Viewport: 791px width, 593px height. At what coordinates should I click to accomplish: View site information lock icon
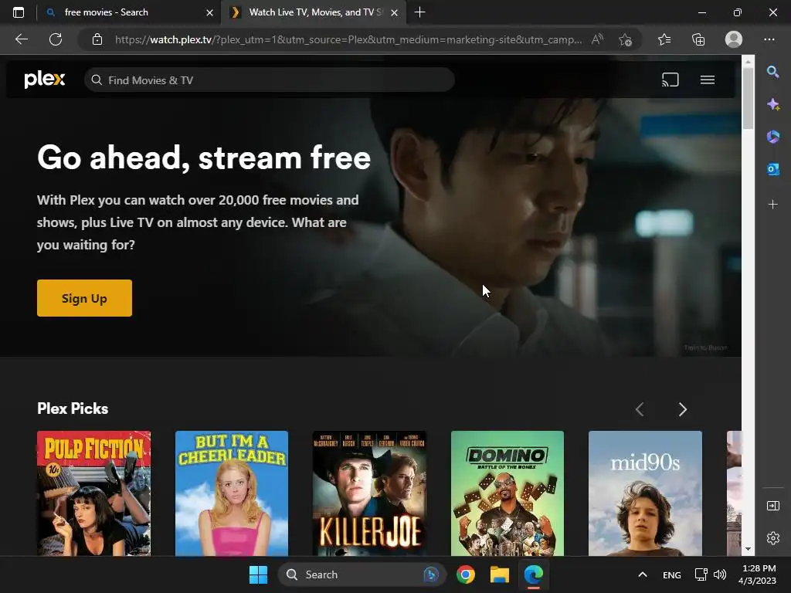97,39
